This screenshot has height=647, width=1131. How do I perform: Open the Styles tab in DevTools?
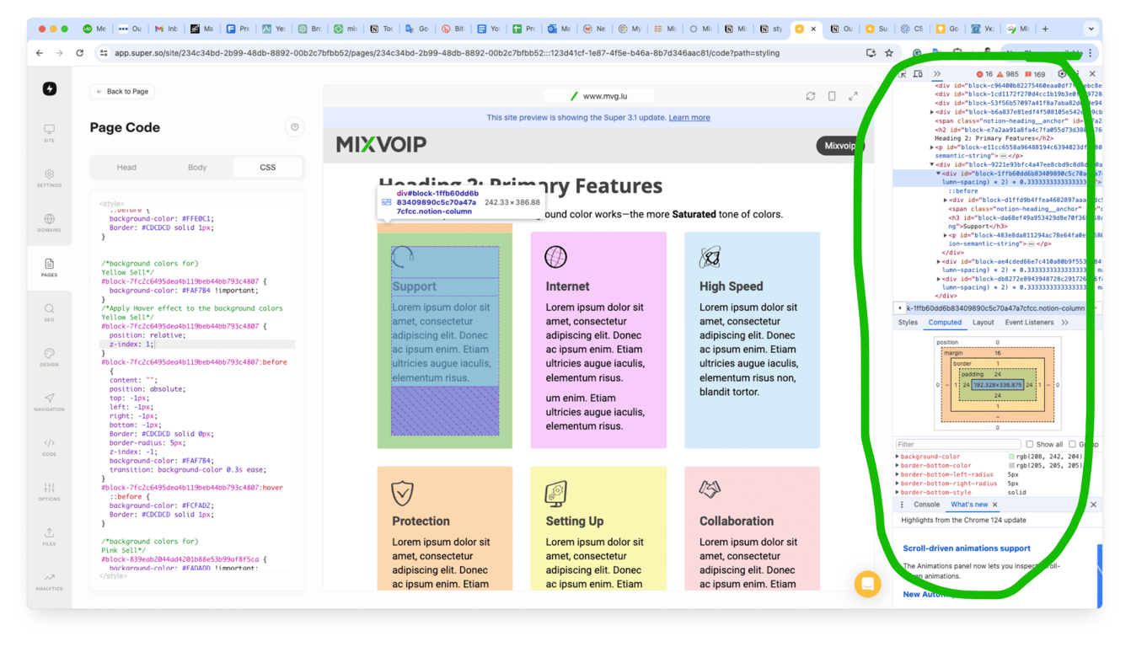coord(908,323)
